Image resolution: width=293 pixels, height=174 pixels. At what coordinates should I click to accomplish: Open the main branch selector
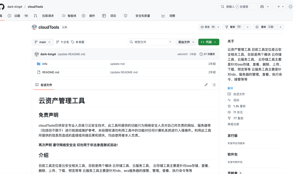click(43, 42)
